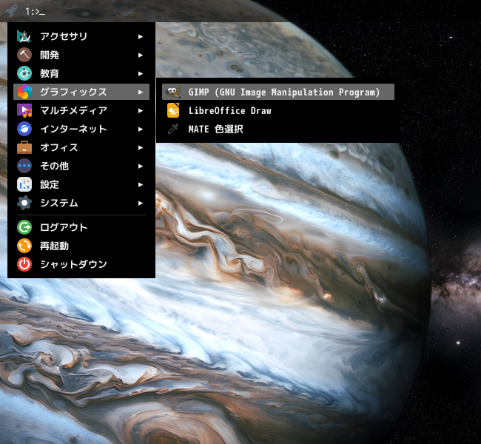Screen dimensions: 481x444
Task: Open the マルチメディア menu entry
Action: (81, 110)
